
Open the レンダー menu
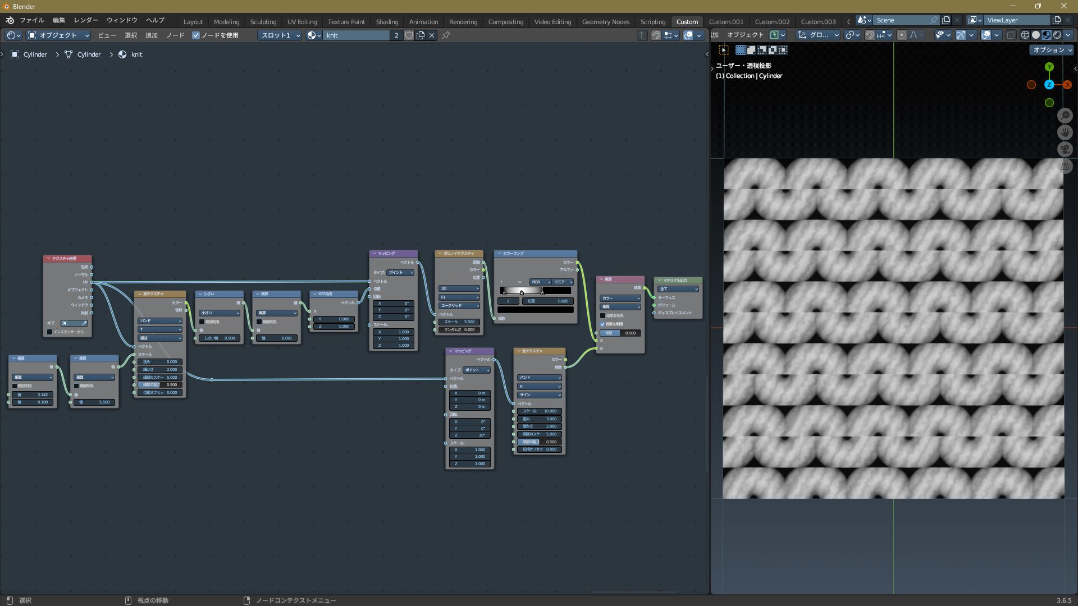pos(86,20)
